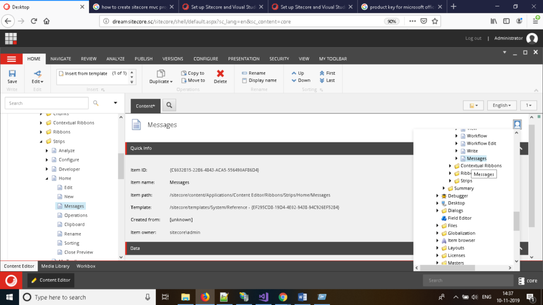The height and width of the screenshot is (305, 543).
Task: Open Chrome in the taskbar
Action: (283, 297)
